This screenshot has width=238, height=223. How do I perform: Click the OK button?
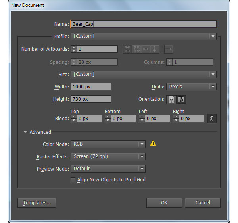164,203
